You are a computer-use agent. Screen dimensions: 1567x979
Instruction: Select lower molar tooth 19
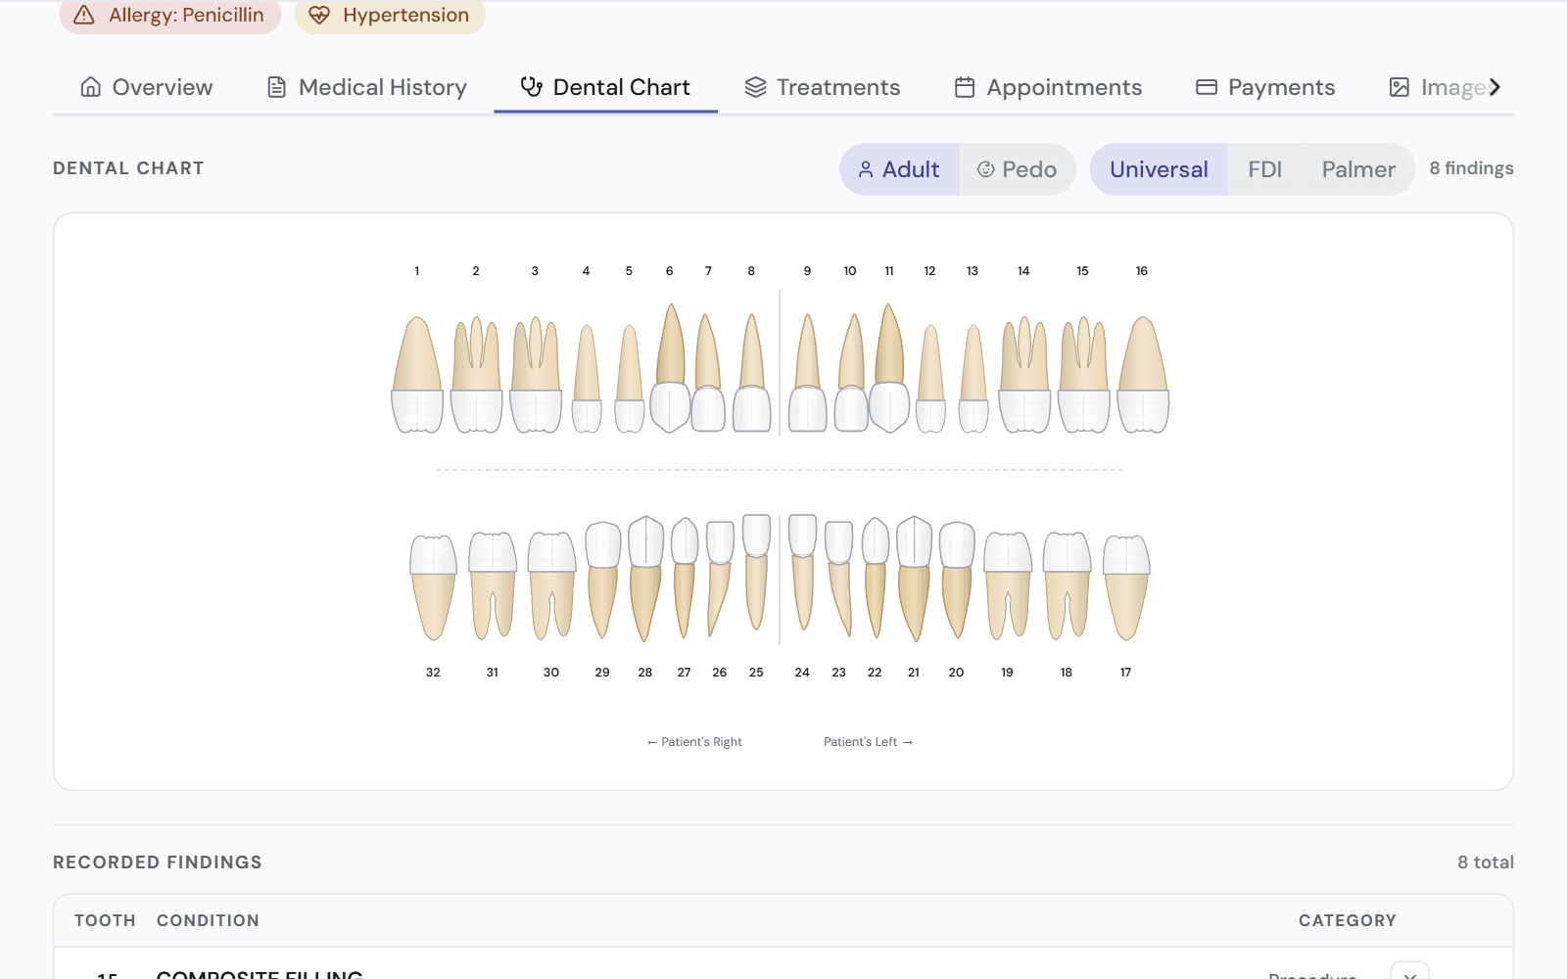(x=1008, y=585)
